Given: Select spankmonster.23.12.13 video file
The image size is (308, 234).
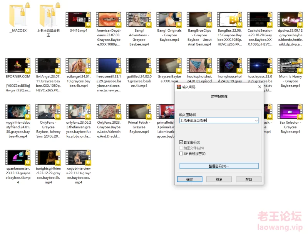Looking at the screenshot, I should [x=18, y=158].
